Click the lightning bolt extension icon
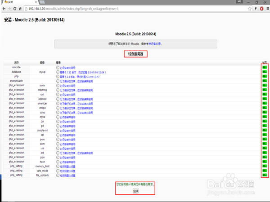 point(256,9)
